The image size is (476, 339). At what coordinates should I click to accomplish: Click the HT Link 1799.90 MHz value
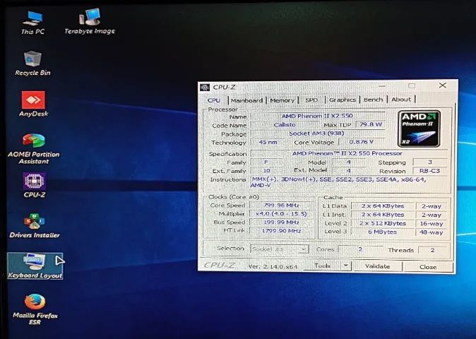click(281, 231)
